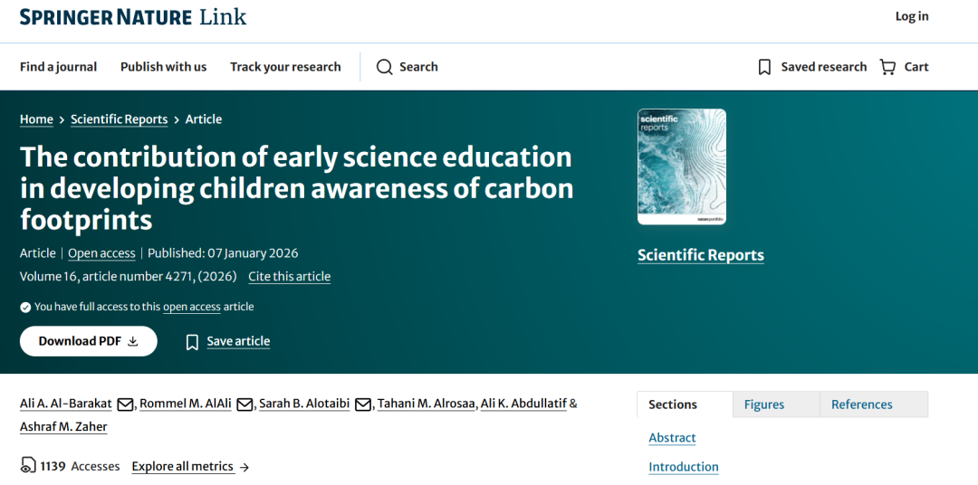Click the Cite this article link

[x=290, y=277]
